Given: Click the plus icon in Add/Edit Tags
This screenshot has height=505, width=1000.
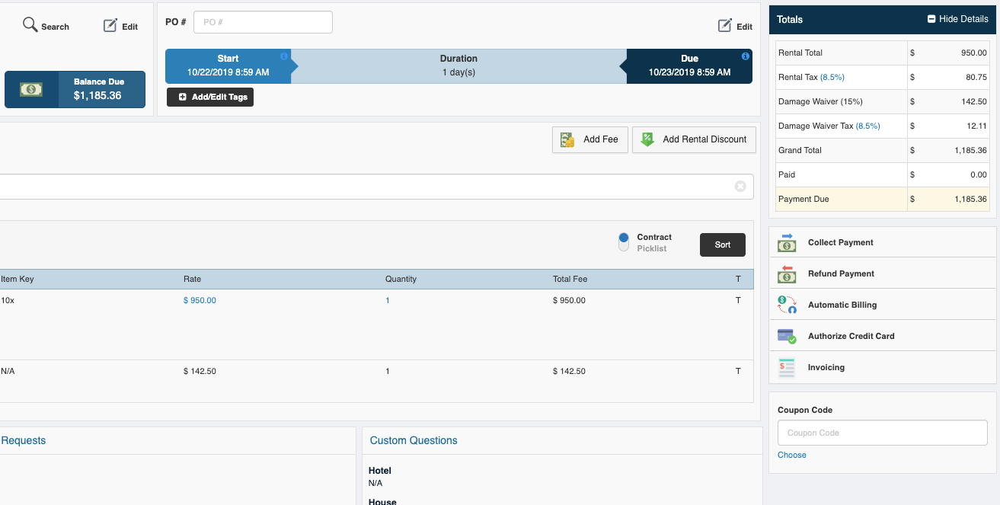Looking at the screenshot, I should click(182, 97).
